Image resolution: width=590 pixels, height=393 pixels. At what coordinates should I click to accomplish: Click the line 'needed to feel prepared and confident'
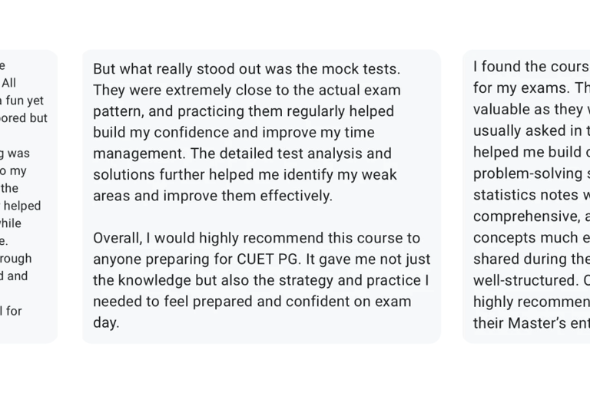252,302
